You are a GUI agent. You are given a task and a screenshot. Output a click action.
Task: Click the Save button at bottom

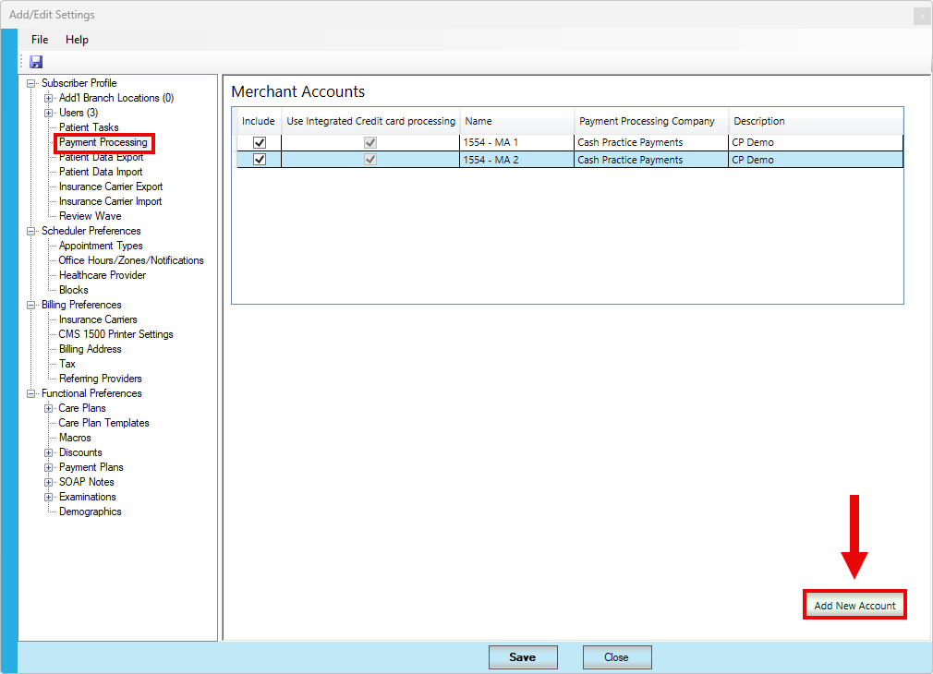click(523, 656)
